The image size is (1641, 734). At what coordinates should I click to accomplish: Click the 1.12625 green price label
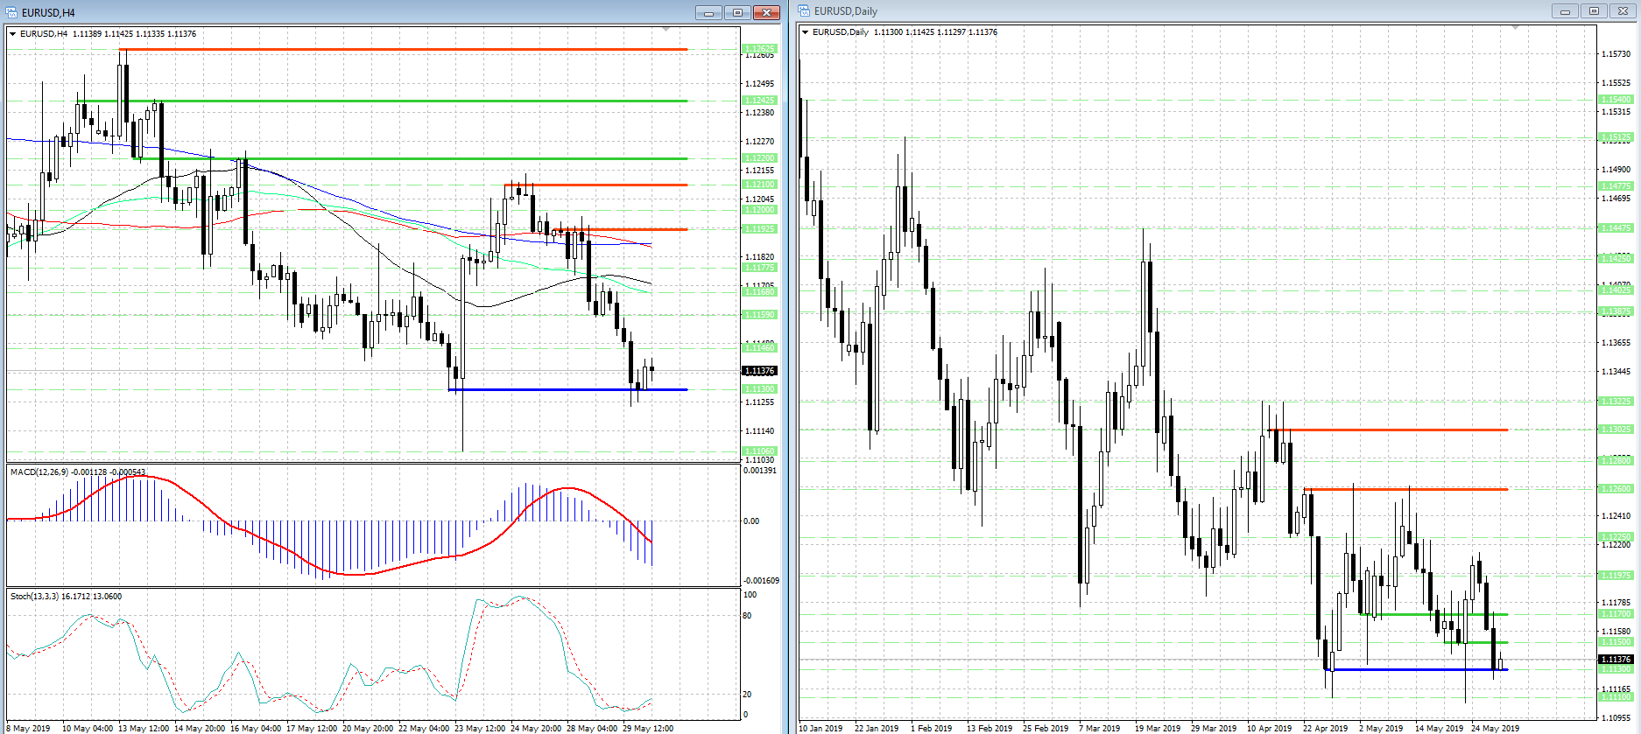pyautogui.click(x=759, y=49)
